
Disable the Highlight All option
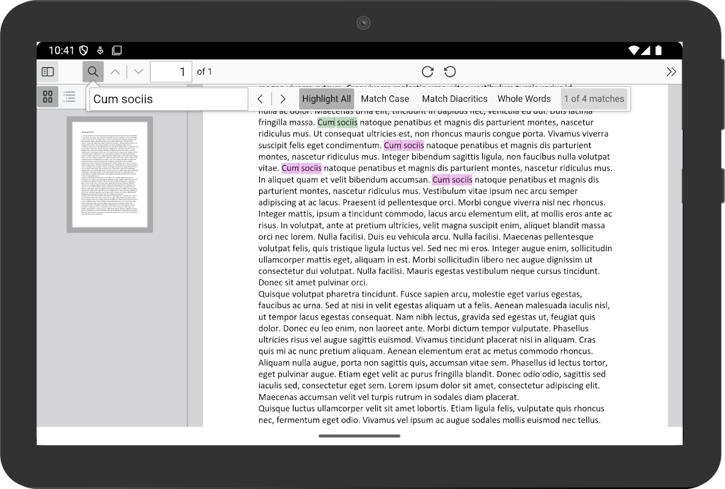click(x=326, y=99)
